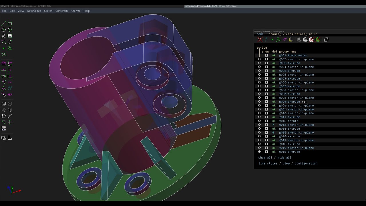Open the Help menu
This screenshot has width=366, height=206.
[87, 11]
